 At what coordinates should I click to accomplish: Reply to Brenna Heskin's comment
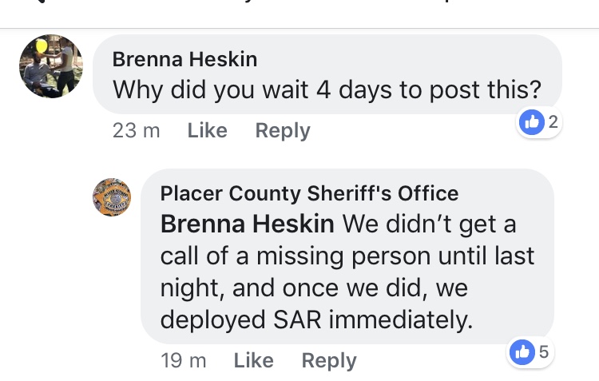pos(283,130)
